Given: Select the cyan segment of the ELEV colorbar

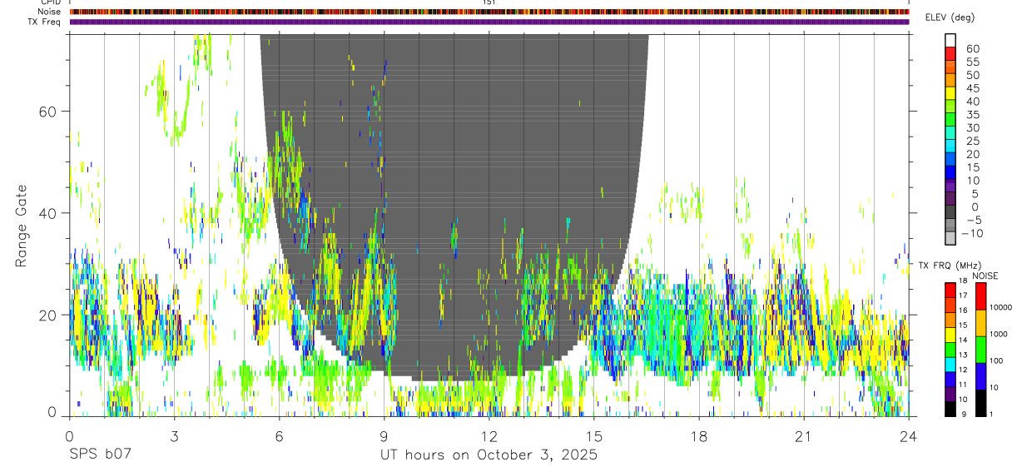Looking at the screenshot, I should 950,146.
